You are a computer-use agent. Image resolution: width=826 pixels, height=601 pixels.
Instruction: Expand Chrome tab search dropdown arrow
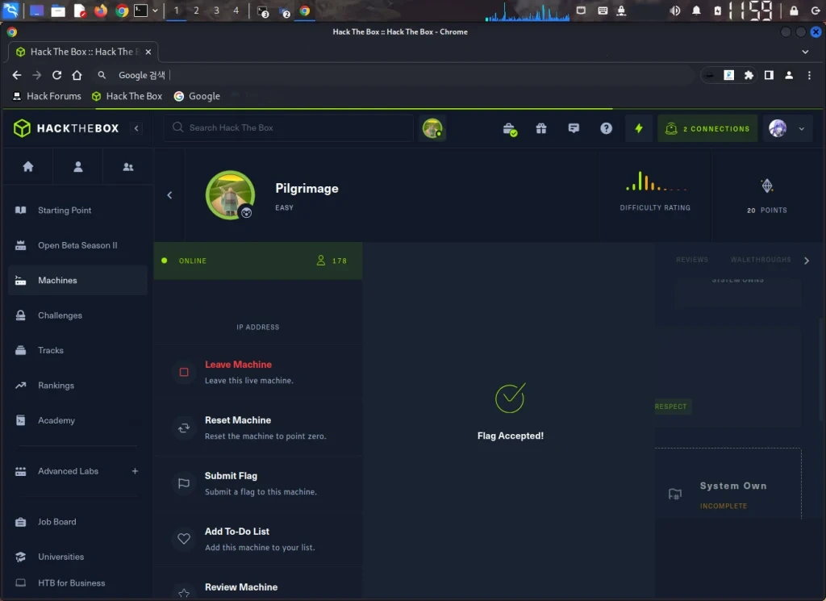coord(805,52)
